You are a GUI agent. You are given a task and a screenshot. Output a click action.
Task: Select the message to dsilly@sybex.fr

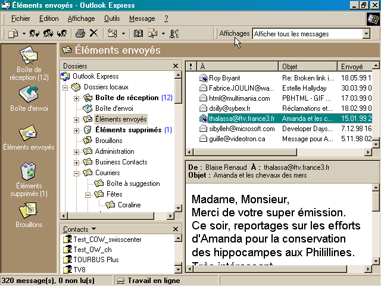279,108
